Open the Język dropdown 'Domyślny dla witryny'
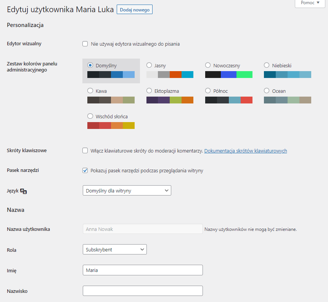328x302 pixels. (127, 191)
